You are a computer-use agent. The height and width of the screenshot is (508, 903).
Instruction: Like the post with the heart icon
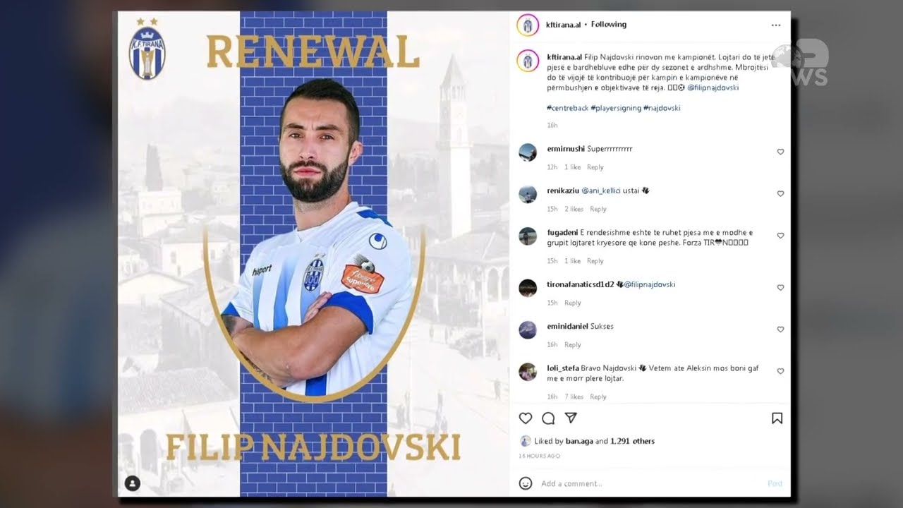[x=526, y=418]
